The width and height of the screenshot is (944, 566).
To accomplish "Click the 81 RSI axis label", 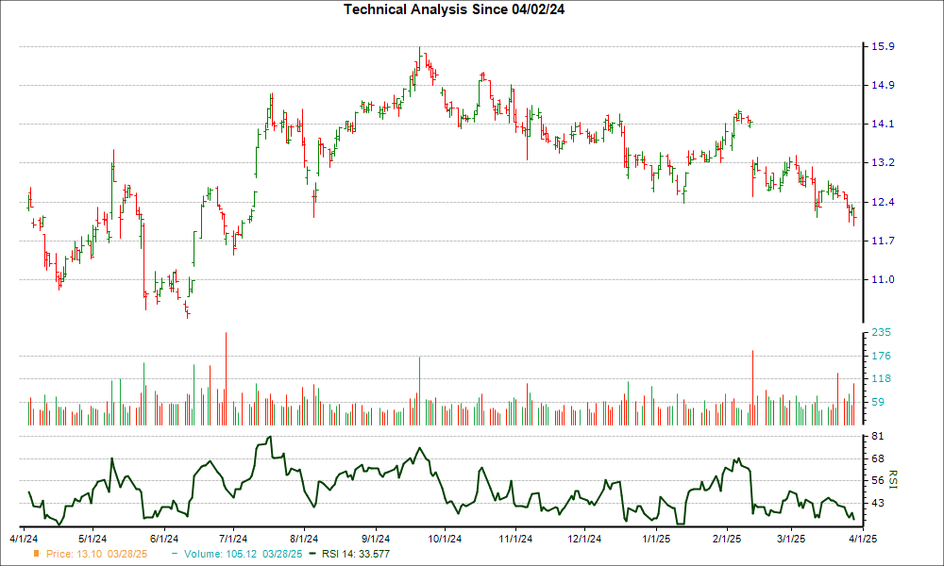I will 878,436.
